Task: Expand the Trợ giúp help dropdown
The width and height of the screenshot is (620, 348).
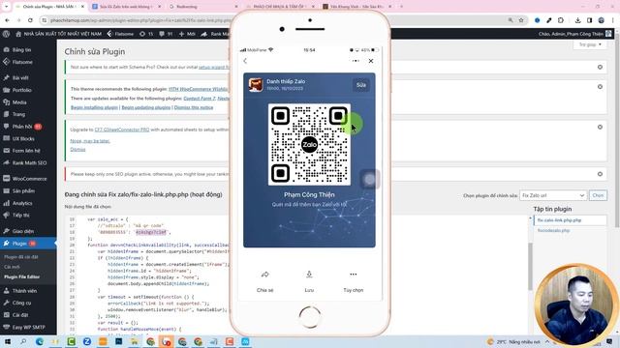Action: click(590, 44)
